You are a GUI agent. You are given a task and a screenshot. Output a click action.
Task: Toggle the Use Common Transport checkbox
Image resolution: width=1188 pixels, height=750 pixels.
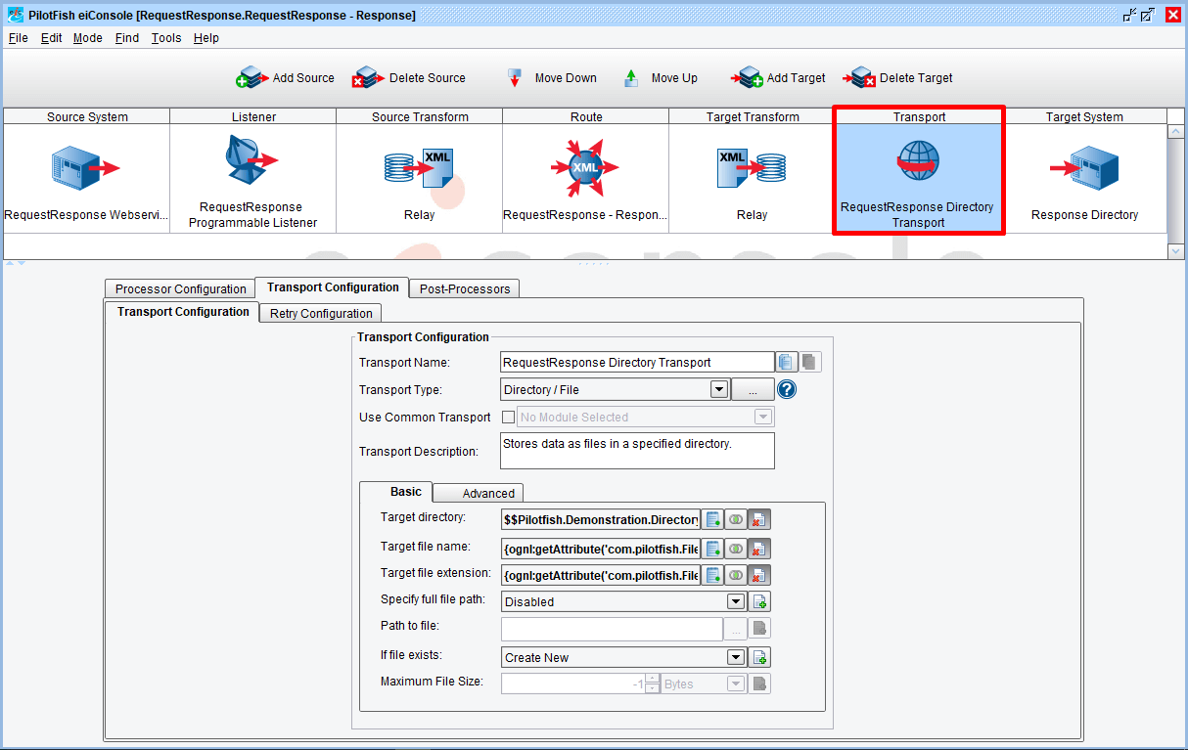point(508,418)
